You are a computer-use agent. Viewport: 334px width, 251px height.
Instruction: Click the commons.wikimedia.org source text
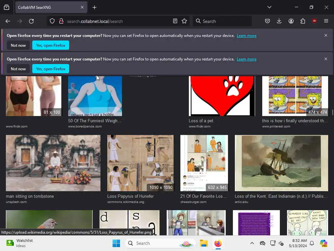coord(126,202)
